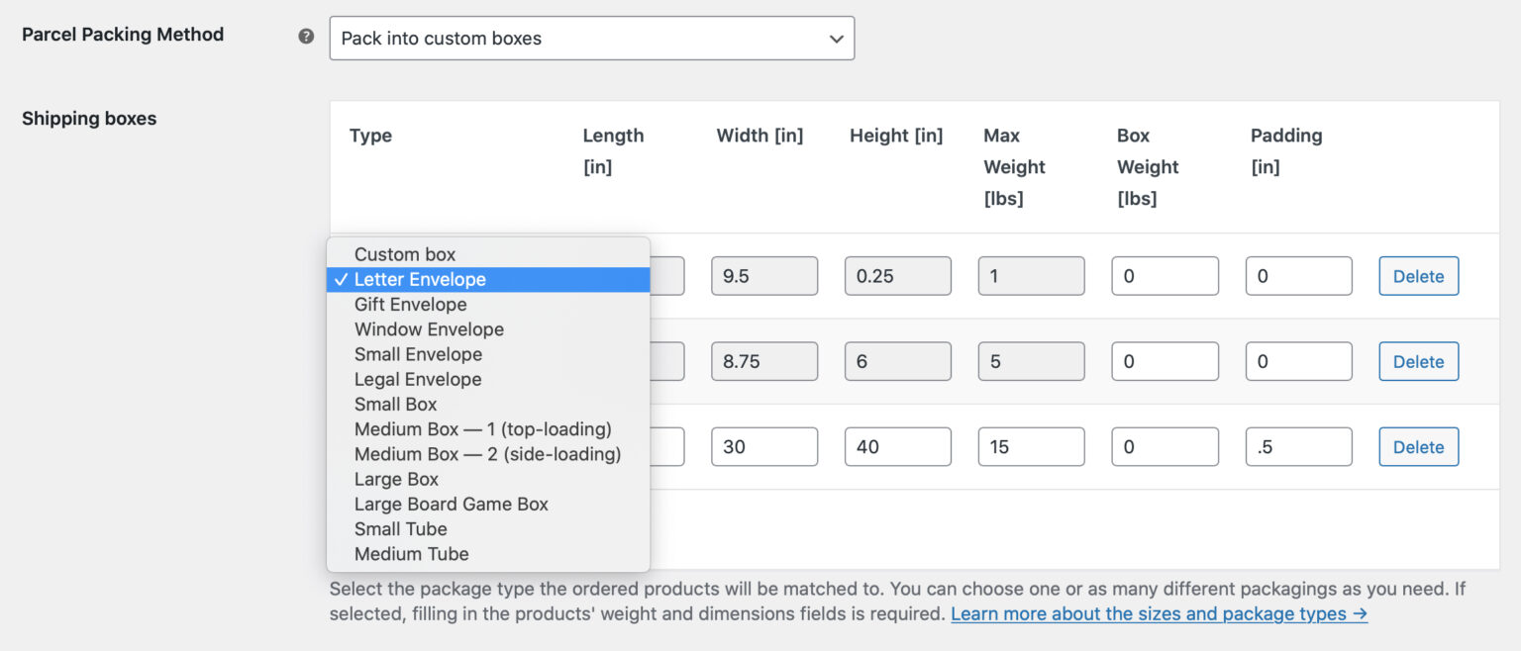Delete the third shipping box row
The width and height of the screenshot is (1521, 651).
click(x=1418, y=446)
